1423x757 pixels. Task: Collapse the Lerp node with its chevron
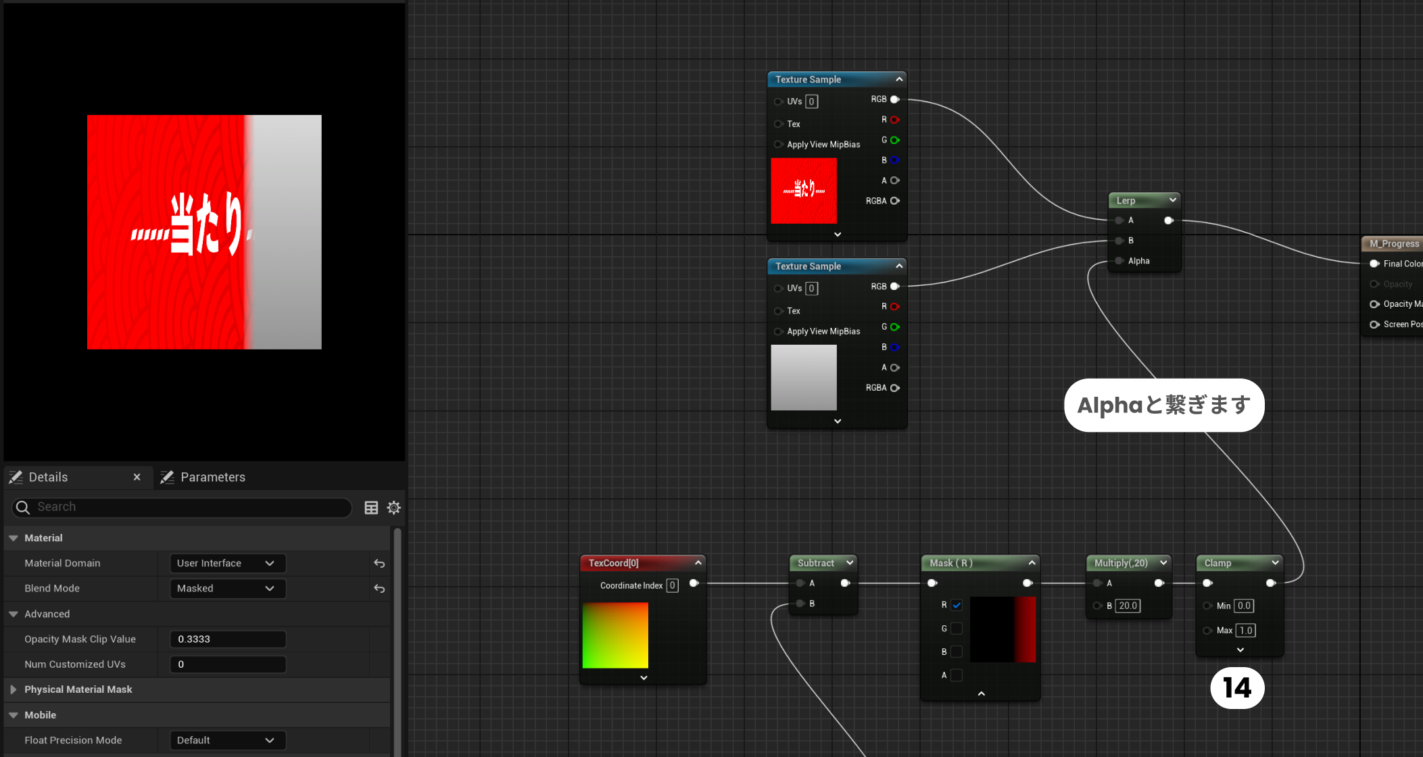1172,200
